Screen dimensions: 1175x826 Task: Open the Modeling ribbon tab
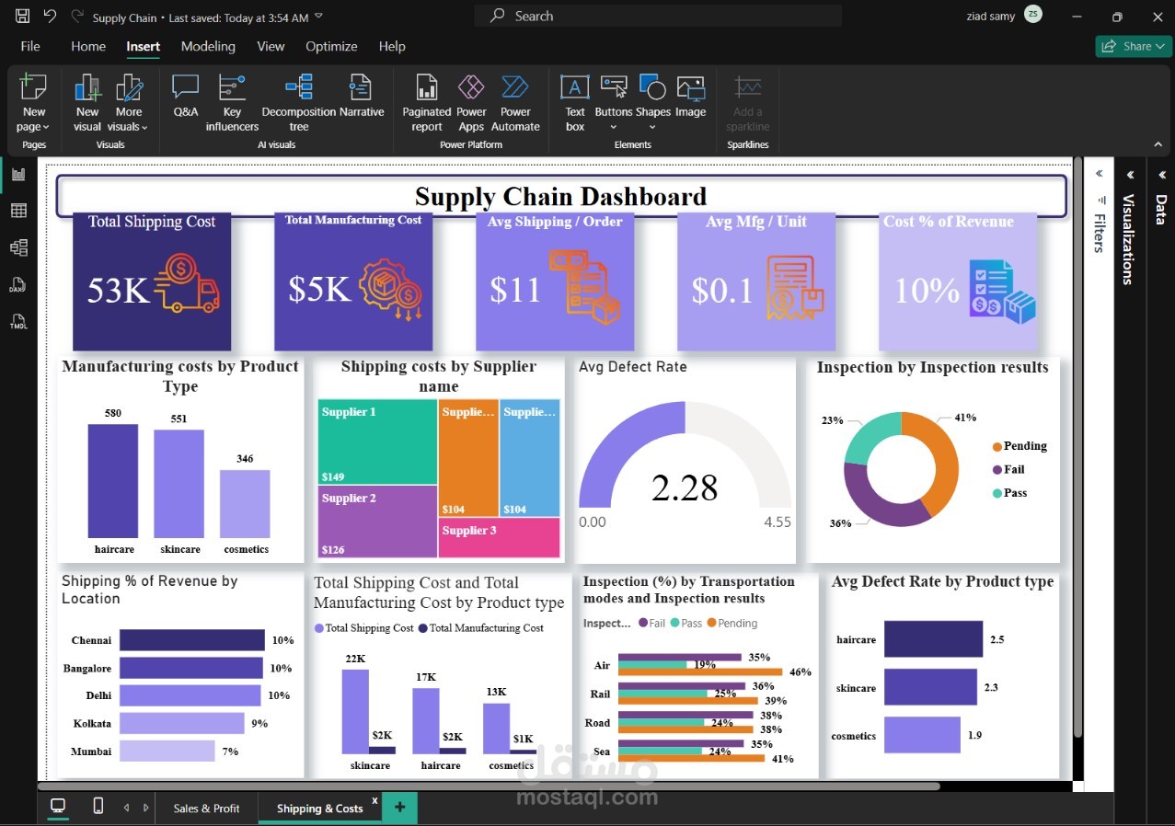(x=208, y=46)
